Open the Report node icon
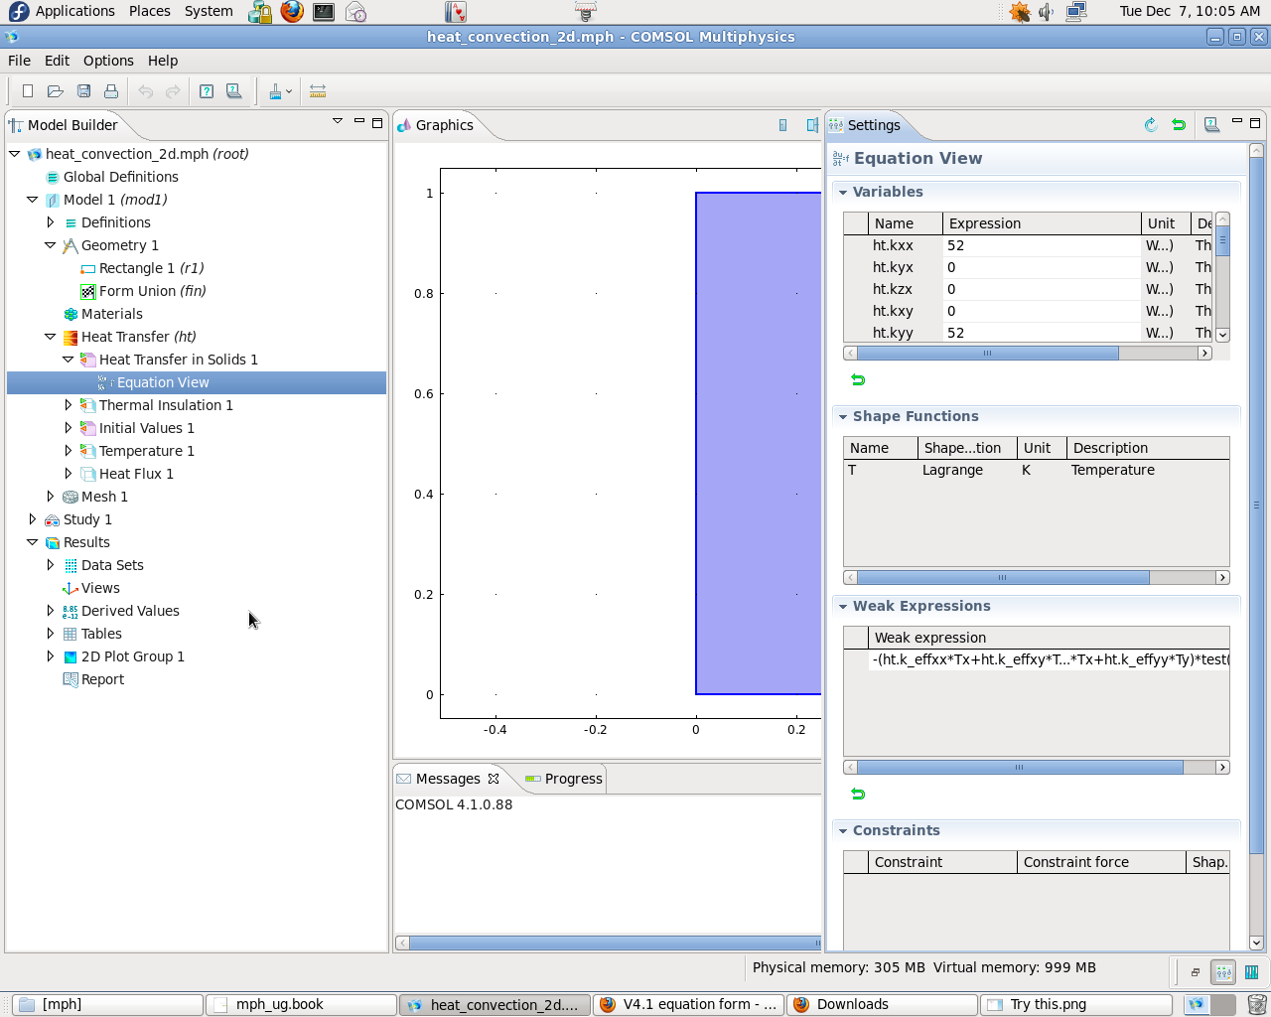Screen dimensions: 1271x1017 (x=71, y=679)
